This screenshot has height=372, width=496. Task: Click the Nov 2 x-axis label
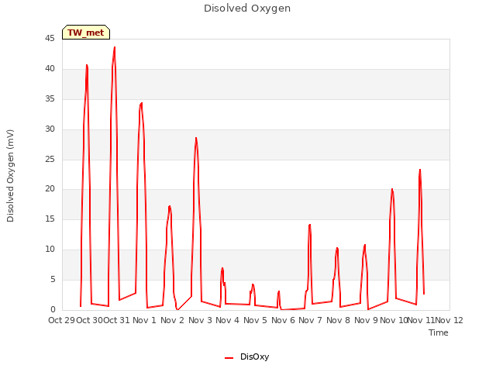point(172,320)
